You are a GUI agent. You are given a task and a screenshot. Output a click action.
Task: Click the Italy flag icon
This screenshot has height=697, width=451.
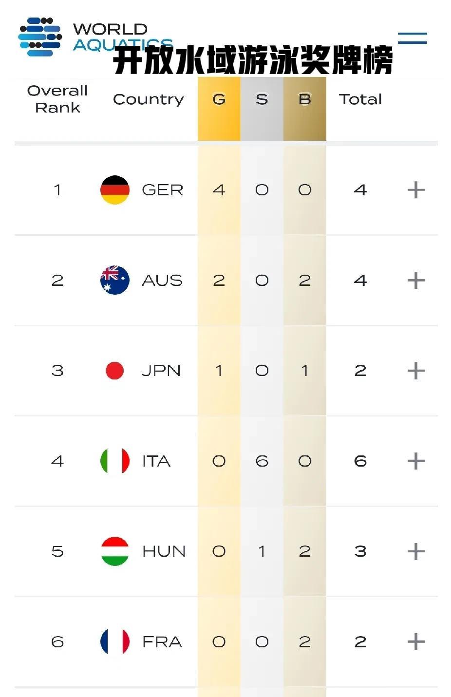tap(115, 461)
